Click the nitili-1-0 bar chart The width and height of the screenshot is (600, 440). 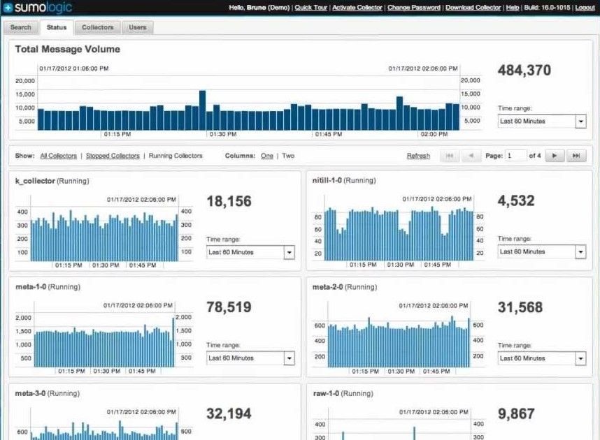pyautogui.click(x=399, y=234)
